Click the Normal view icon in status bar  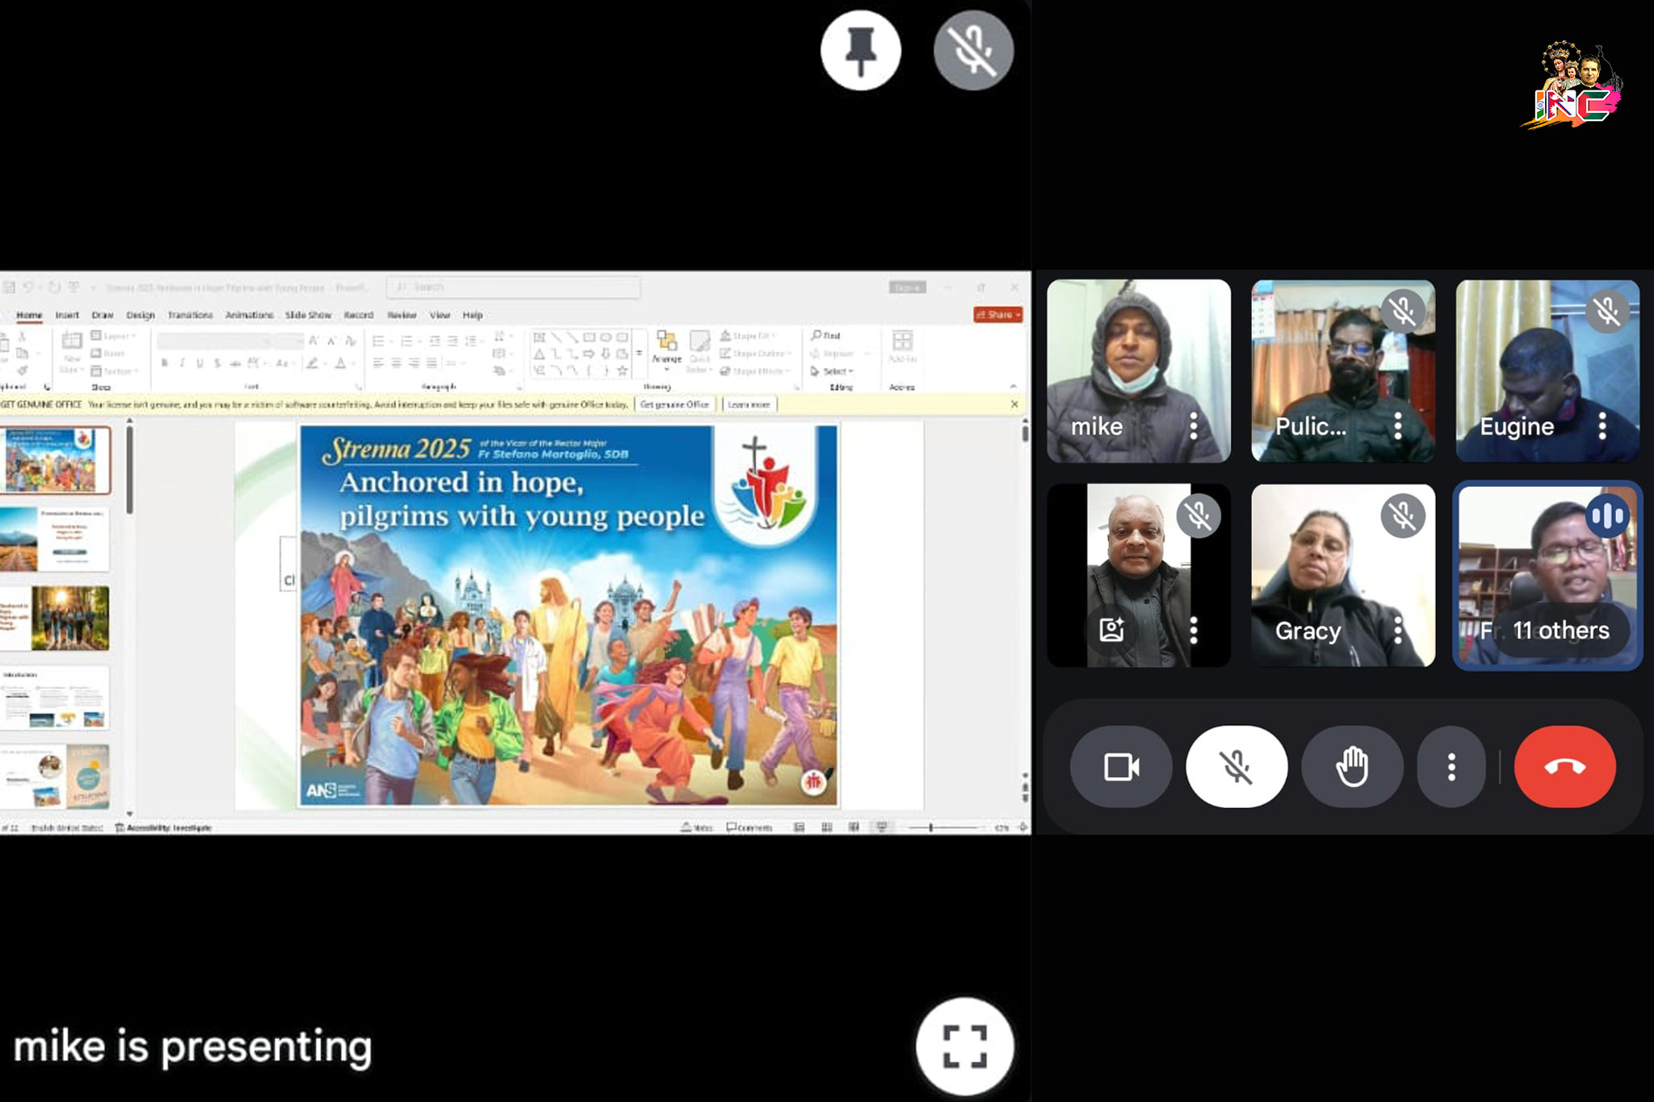799,827
